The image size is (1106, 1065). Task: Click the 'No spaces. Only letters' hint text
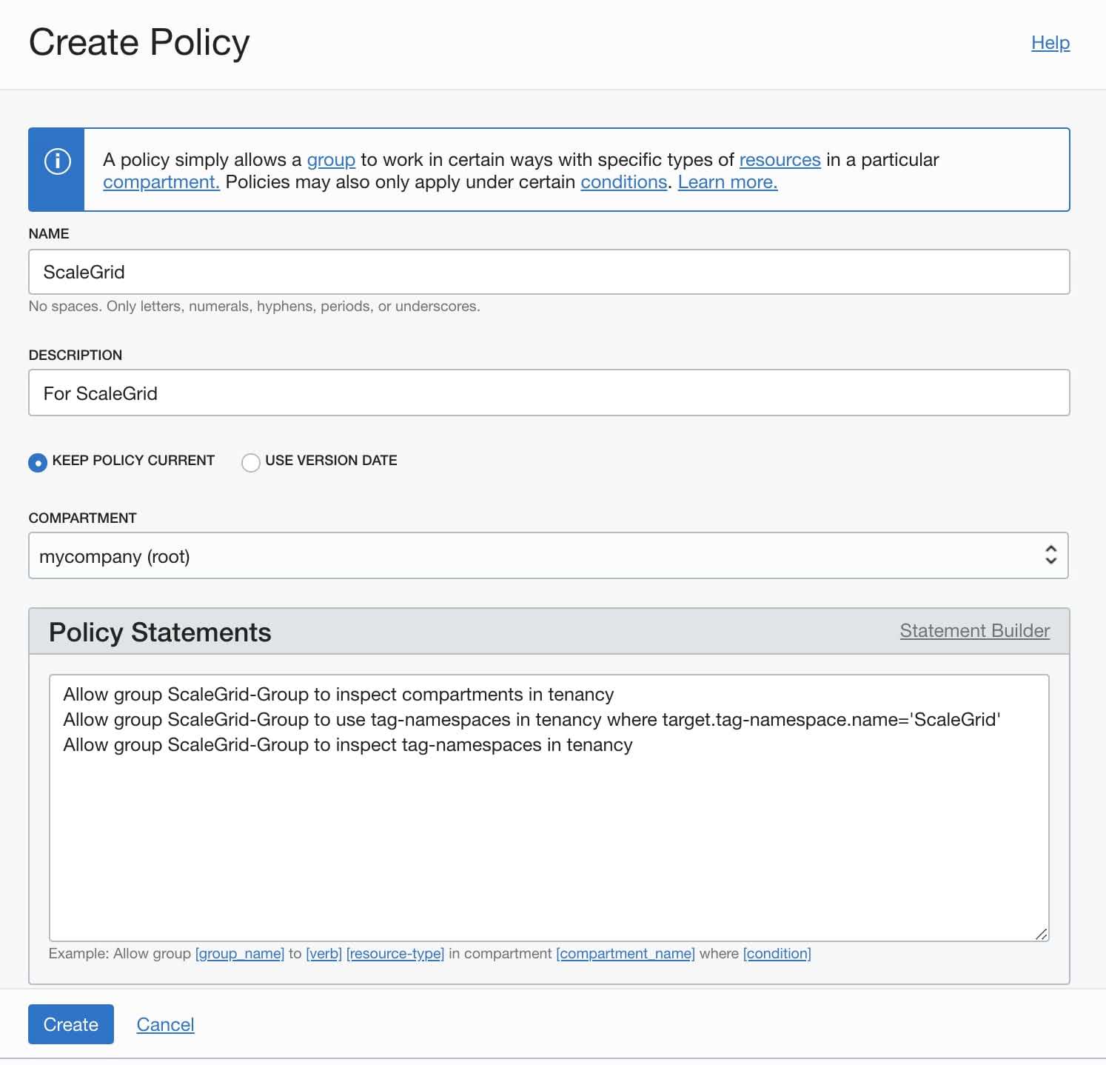[x=254, y=306]
